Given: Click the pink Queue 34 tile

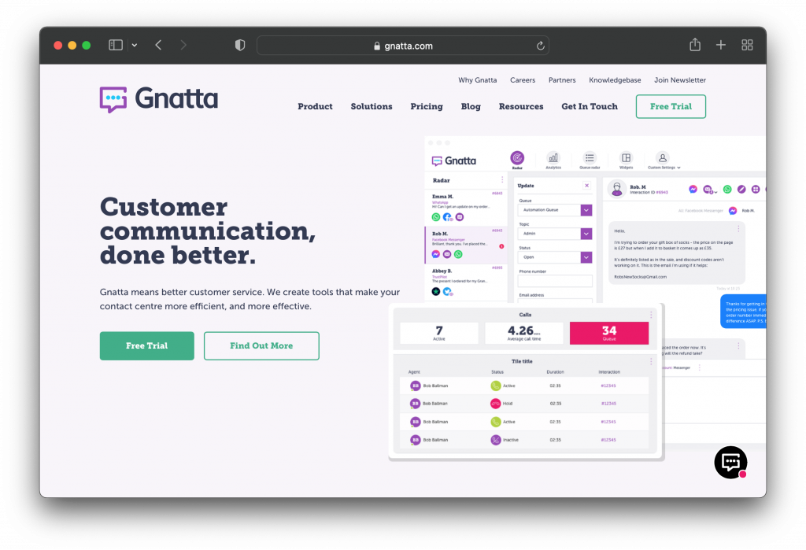Looking at the screenshot, I should (608, 333).
